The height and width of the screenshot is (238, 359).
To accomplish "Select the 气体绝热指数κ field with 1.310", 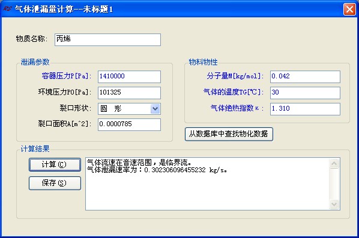I will 305,109.
